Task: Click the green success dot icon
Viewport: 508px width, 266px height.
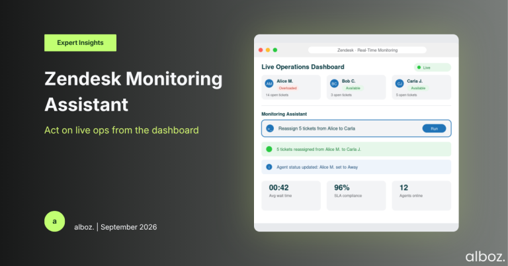Action: point(269,149)
